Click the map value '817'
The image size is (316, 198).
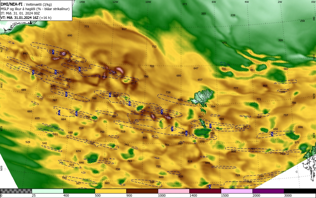124,29
